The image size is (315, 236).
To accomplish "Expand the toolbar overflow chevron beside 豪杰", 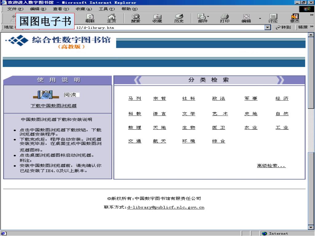I will point(312,15).
